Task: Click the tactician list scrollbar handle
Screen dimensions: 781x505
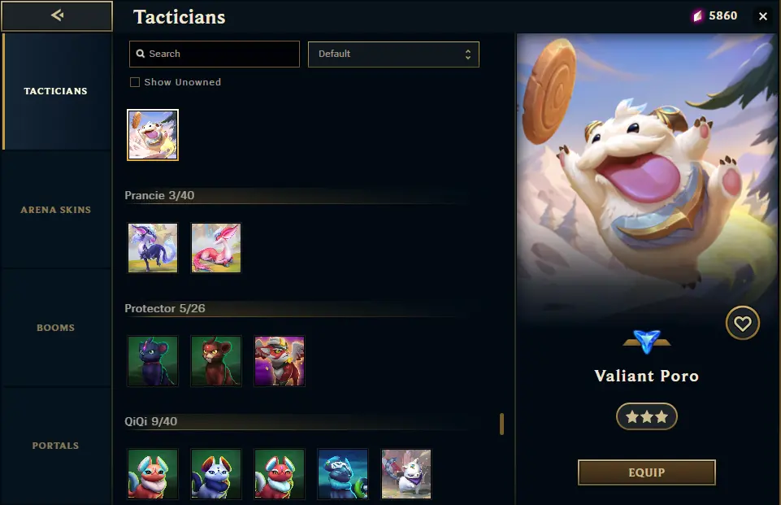Action: coord(501,424)
